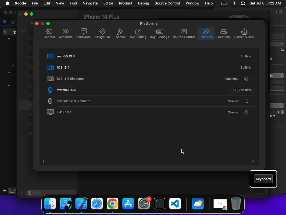Switch to the Behaviors tab
286x215 pixels.
(x=83, y=34)
